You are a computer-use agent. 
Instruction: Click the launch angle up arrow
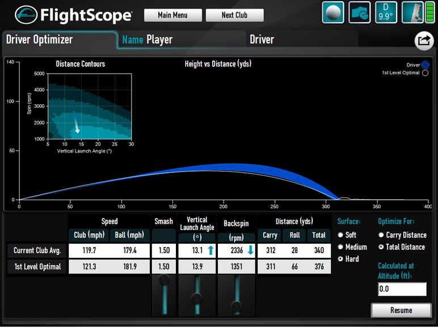210,250
